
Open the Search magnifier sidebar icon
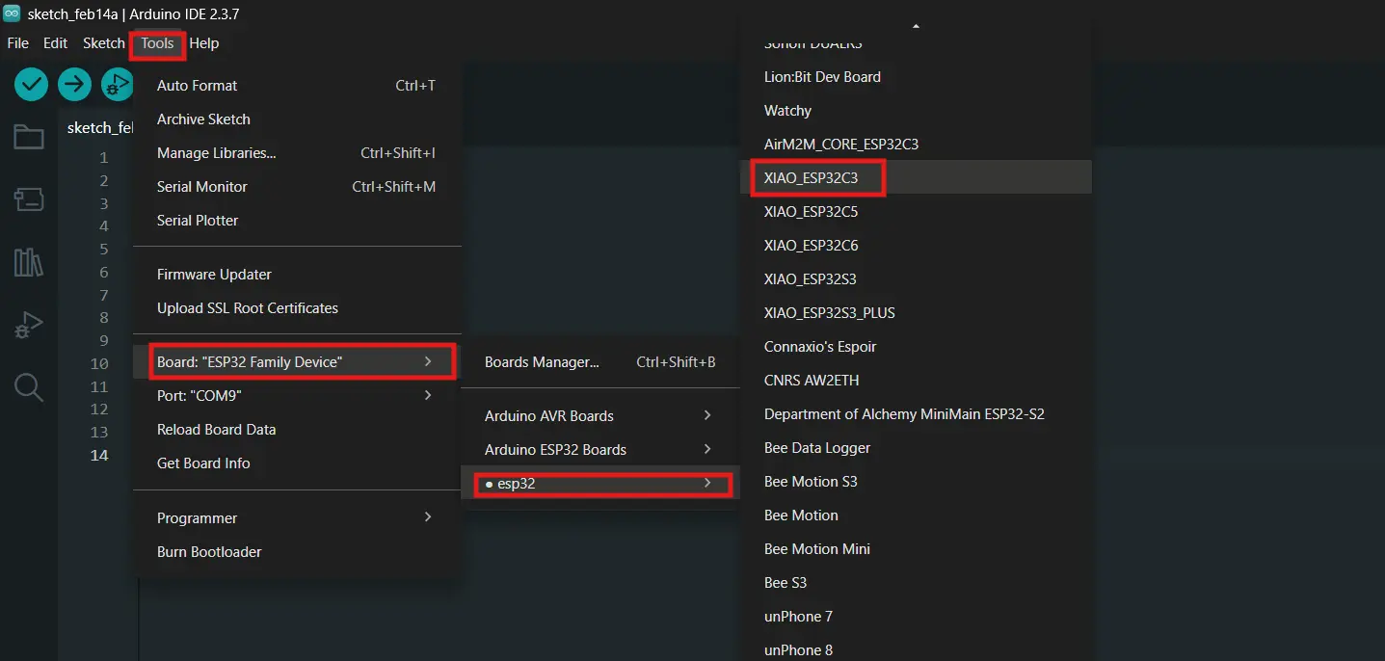tap(28, 387)
